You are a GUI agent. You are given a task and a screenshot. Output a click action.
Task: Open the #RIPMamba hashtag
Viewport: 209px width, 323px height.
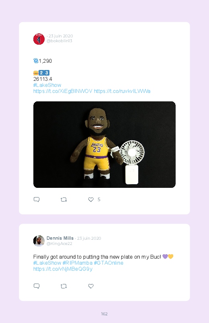point(78,263)
